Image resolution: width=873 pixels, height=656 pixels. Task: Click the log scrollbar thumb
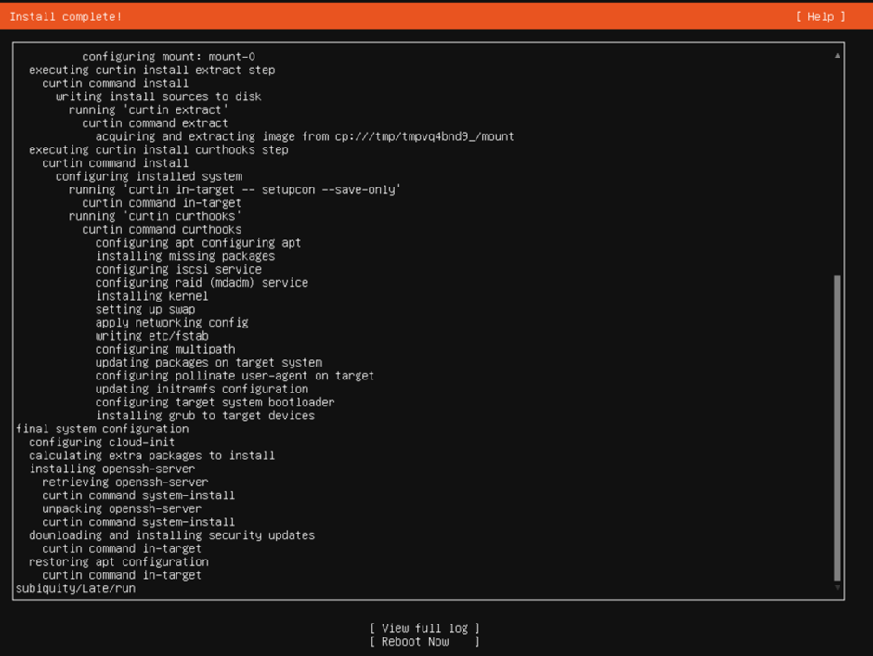[837, 427]
